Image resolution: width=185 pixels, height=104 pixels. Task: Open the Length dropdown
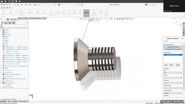click(x=173, y=78)
